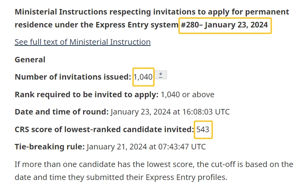Click the CRS score of lowest-ranked candidate label

coord(104,129)
